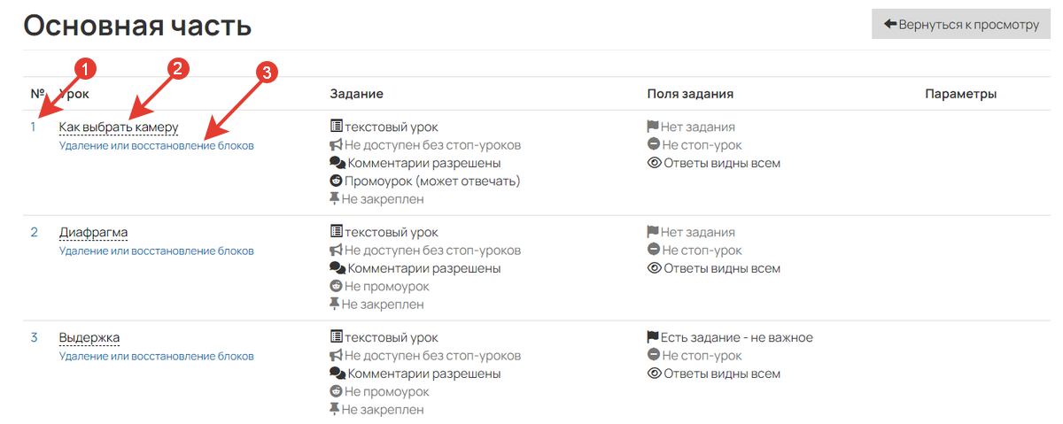Toggle 'Не закреплен' for Как выбрать камеру
1063x424 pixels.
pyautogui.click(x=383, y=199)
